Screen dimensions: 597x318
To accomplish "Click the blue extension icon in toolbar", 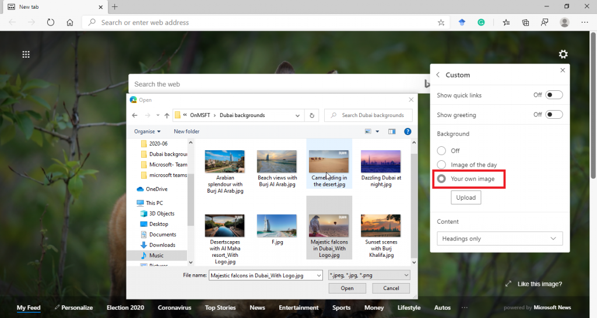I will coord(462,23).
